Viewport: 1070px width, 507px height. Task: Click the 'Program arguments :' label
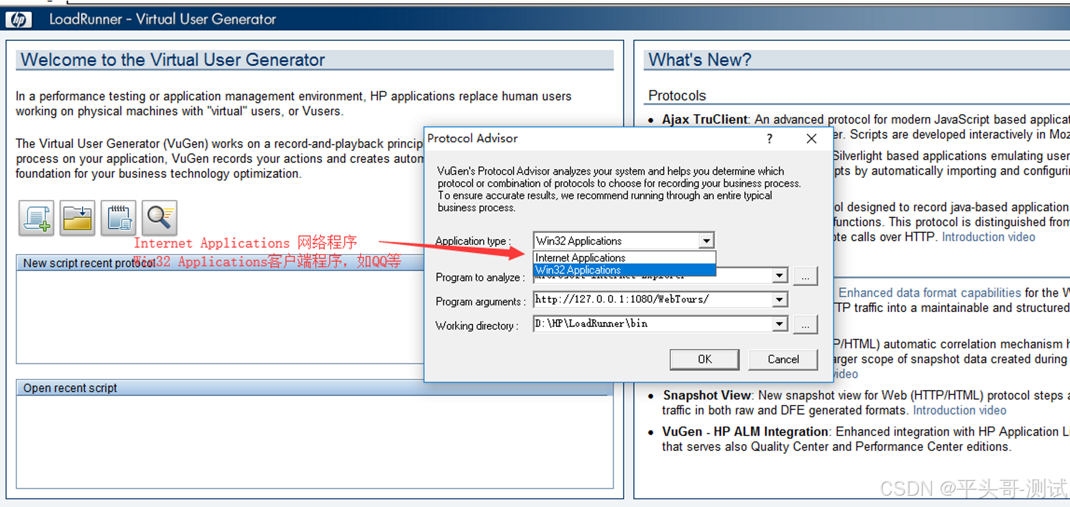(481, 301)
